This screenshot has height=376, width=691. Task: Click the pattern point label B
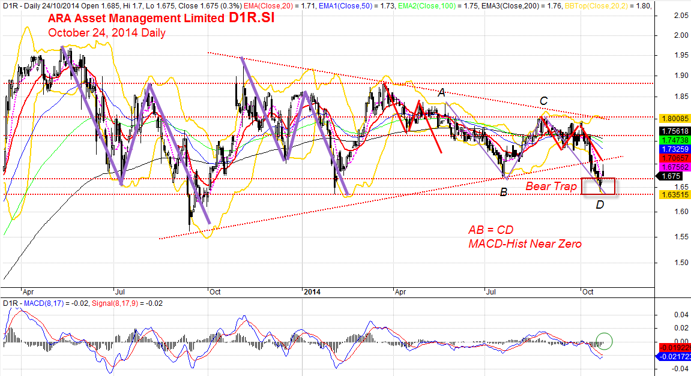[504, 192]
